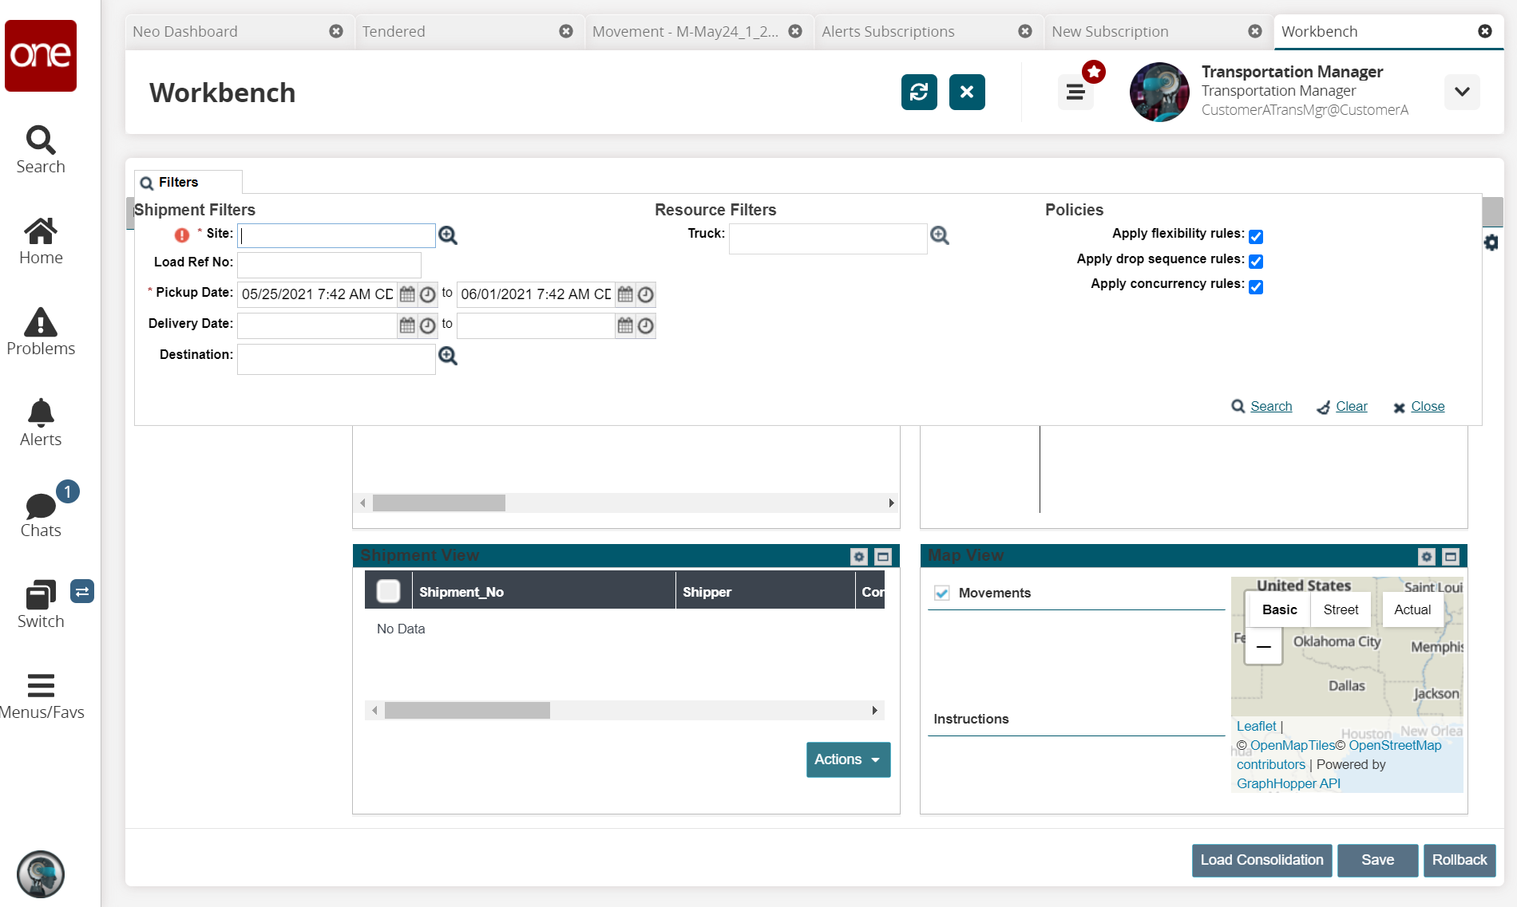Open Delivery Date end calendar picker
The width and height of the screenshot is (1517, 907).
point(625,325)
